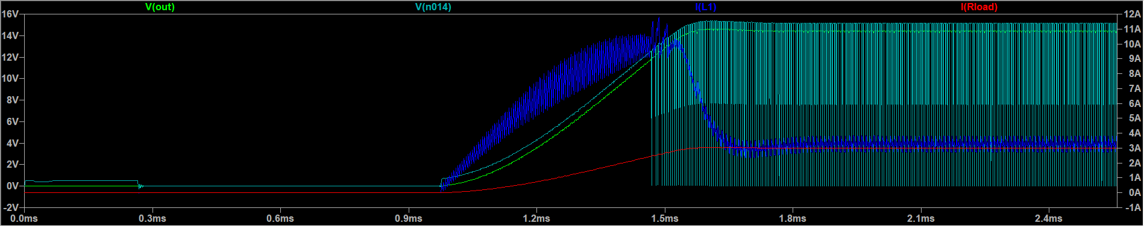1144x226 pixels.
Task: Click the 1.2ms time axis marker
Action: click(536, 218)
